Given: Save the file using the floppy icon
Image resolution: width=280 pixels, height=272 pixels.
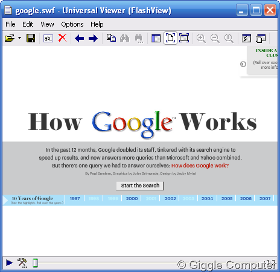Looking at the screenshot, I should [x=31, y=38].
